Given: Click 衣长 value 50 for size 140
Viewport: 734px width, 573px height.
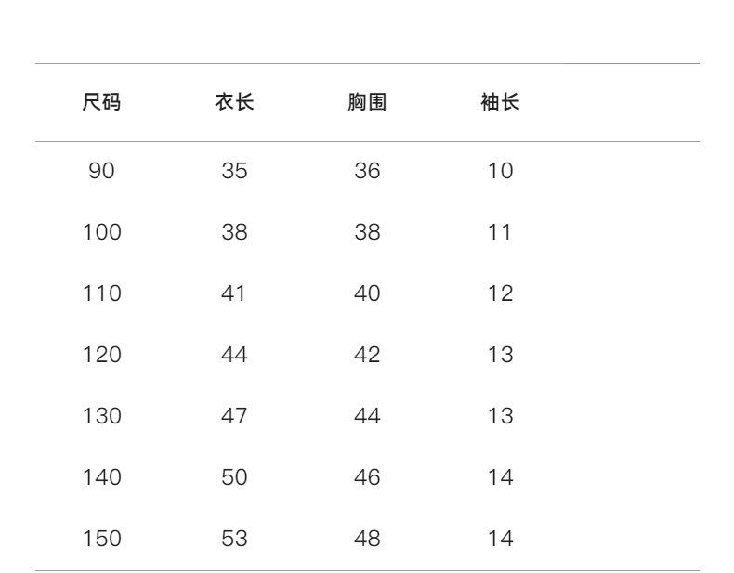Looking at the screenshot, I should click(x=234, y=477).
